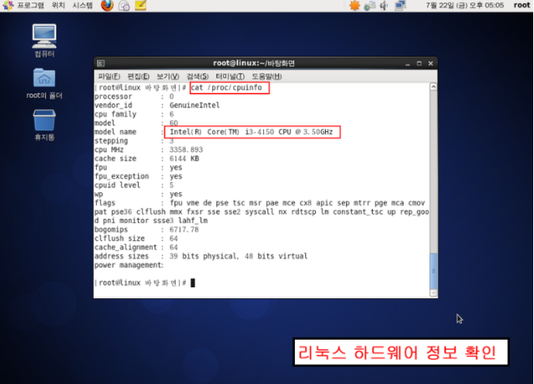Click the root user name in panel
This screenshot has height=384, width=534.
(x=521, y=5)
